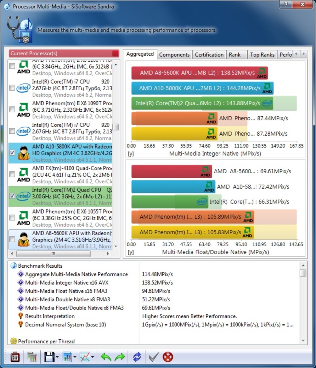Go forward with the green right arrow
Viewport: 316px width, 368px height.
120,357
